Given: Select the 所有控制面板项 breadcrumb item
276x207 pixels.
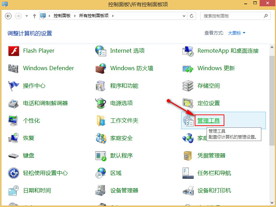Looking at the screenshot, I should pos(94,16).
